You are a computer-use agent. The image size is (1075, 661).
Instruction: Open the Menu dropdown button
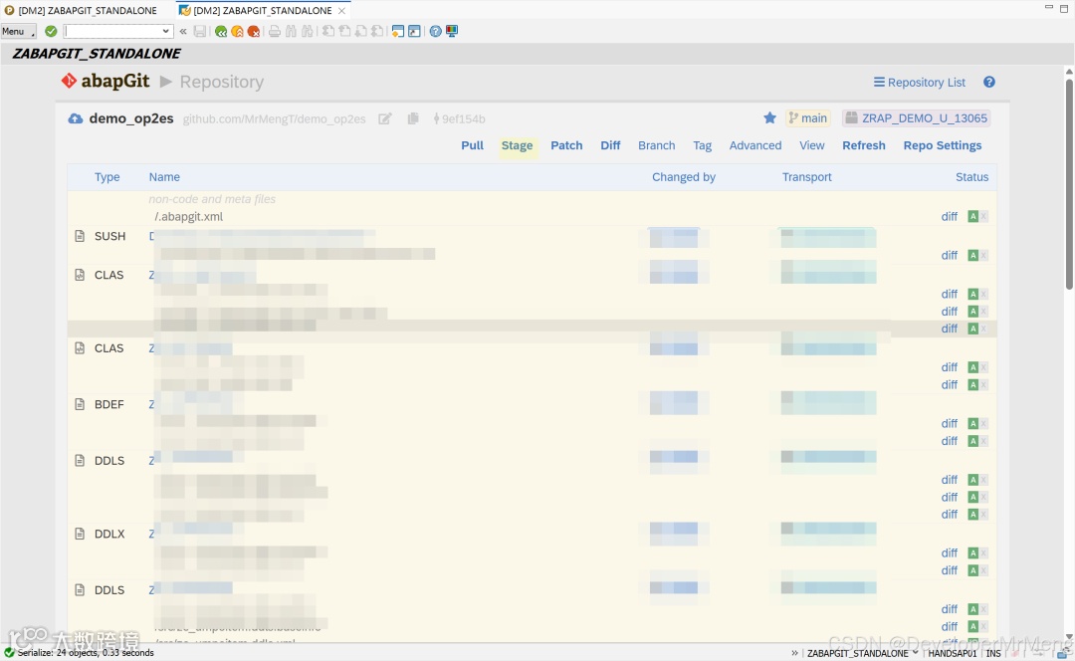point(19,31)
